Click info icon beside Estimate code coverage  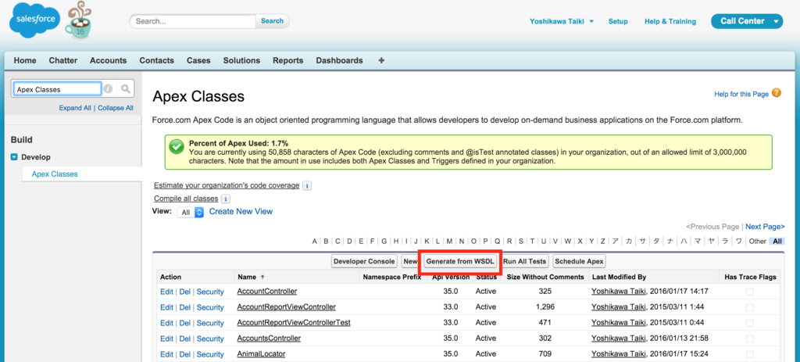306,186
